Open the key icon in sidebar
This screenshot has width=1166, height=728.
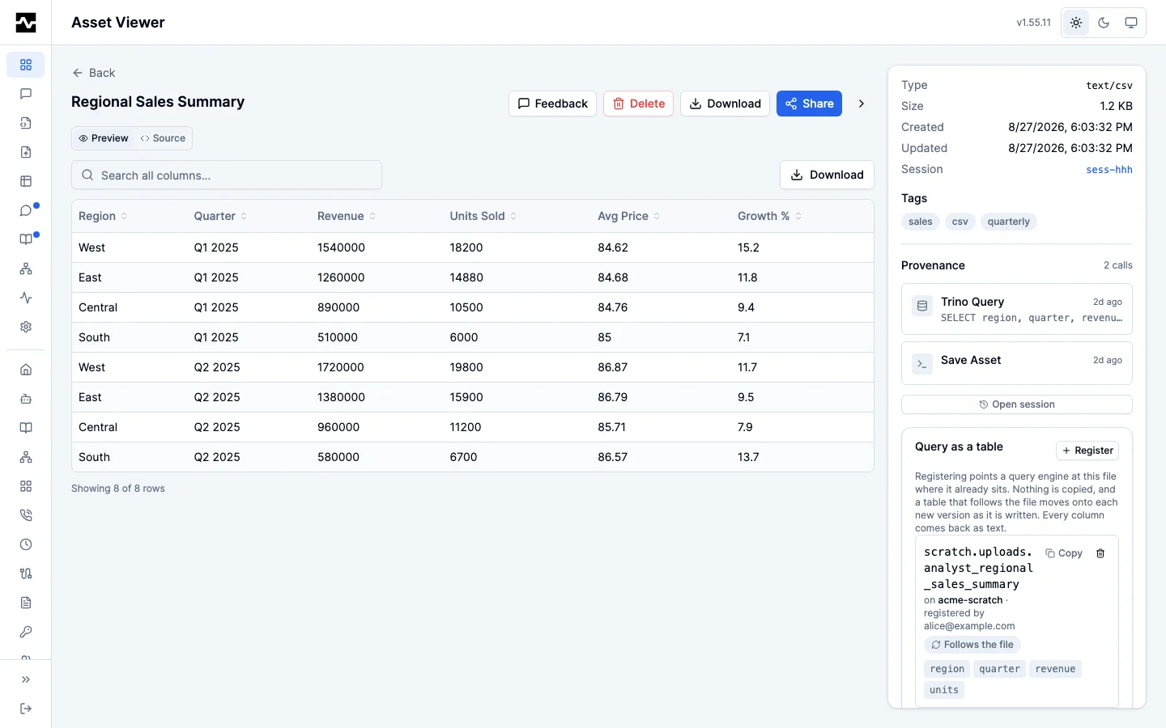tap(26, 632)
